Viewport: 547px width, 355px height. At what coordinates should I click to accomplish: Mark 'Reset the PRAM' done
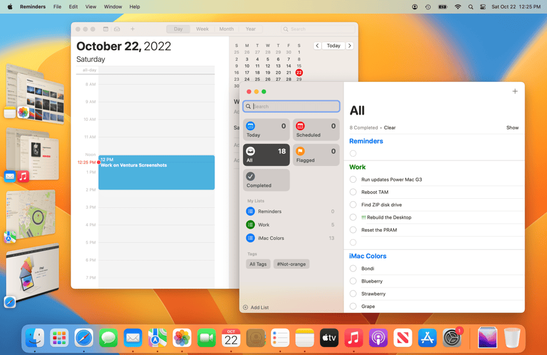[x=353, y=230]
